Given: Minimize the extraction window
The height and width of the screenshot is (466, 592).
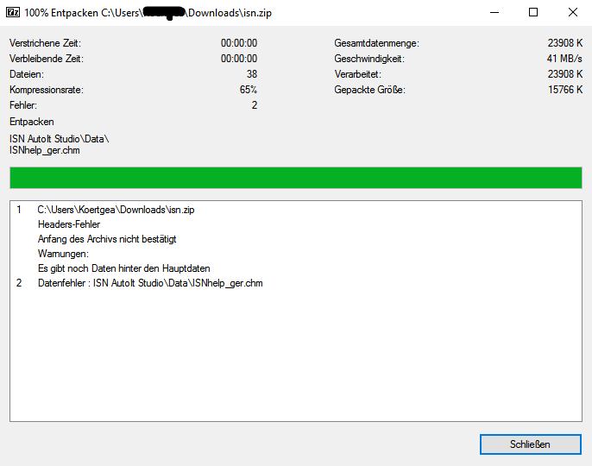Looking at the screenshot, I should (x=493, y=13).
